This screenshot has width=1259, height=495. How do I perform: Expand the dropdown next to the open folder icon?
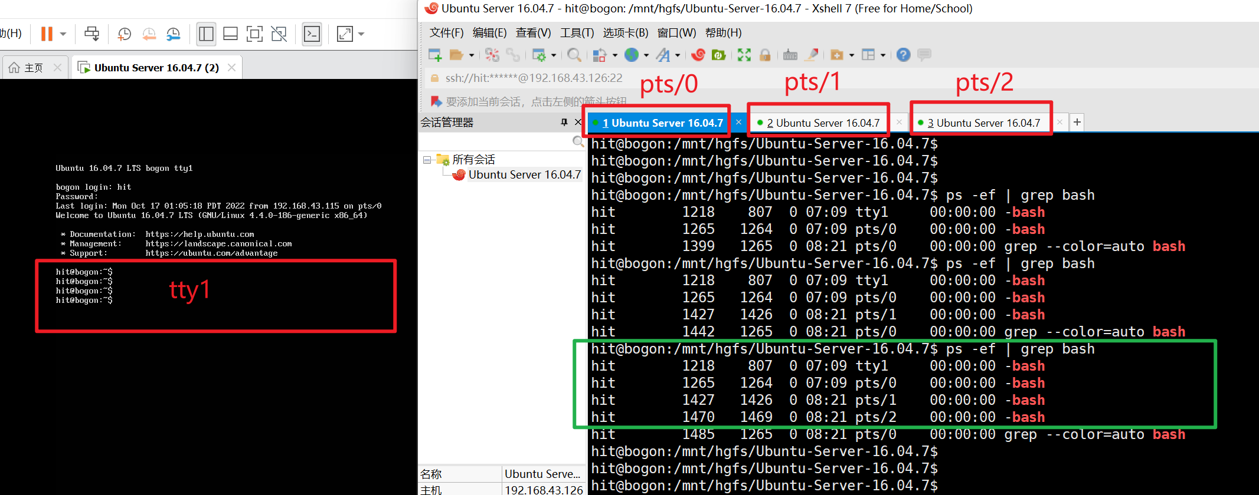472,55
